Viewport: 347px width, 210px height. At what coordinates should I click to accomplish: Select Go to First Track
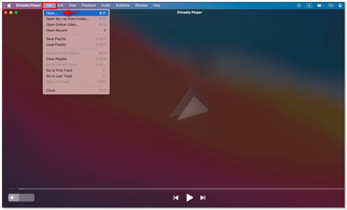(59, 70)
